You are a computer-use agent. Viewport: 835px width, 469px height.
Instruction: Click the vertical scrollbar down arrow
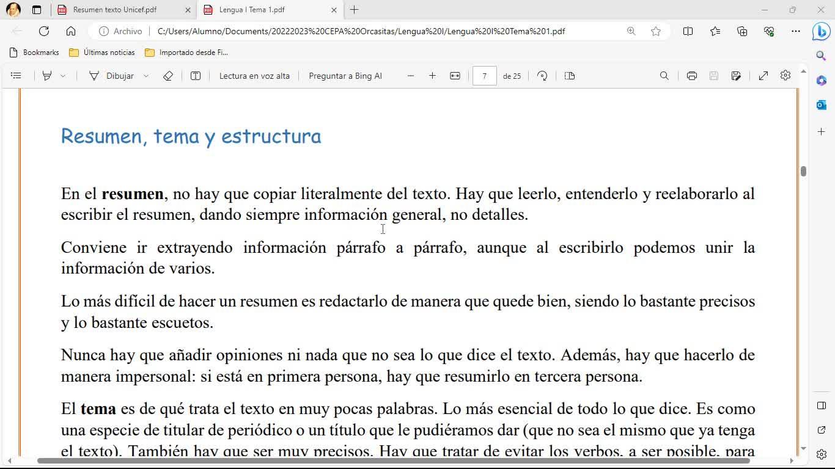(803, 449)
